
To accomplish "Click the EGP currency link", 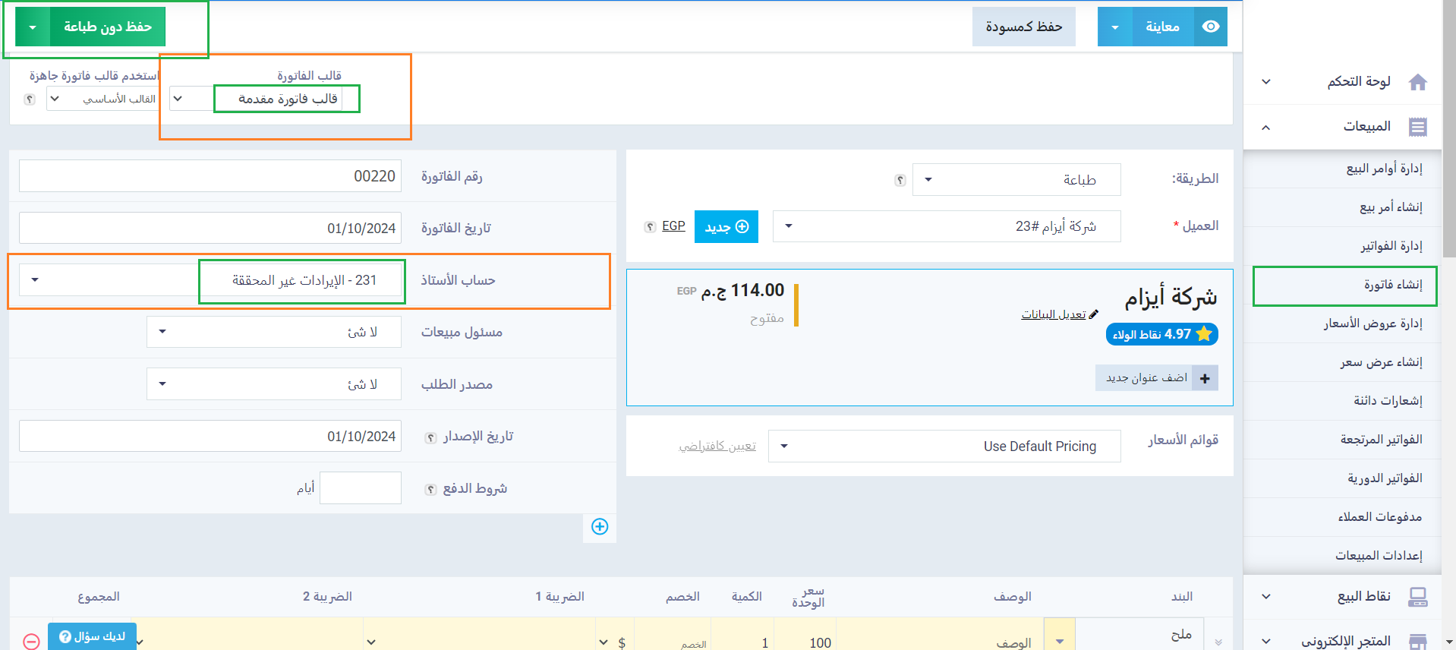I will (673, 226).
